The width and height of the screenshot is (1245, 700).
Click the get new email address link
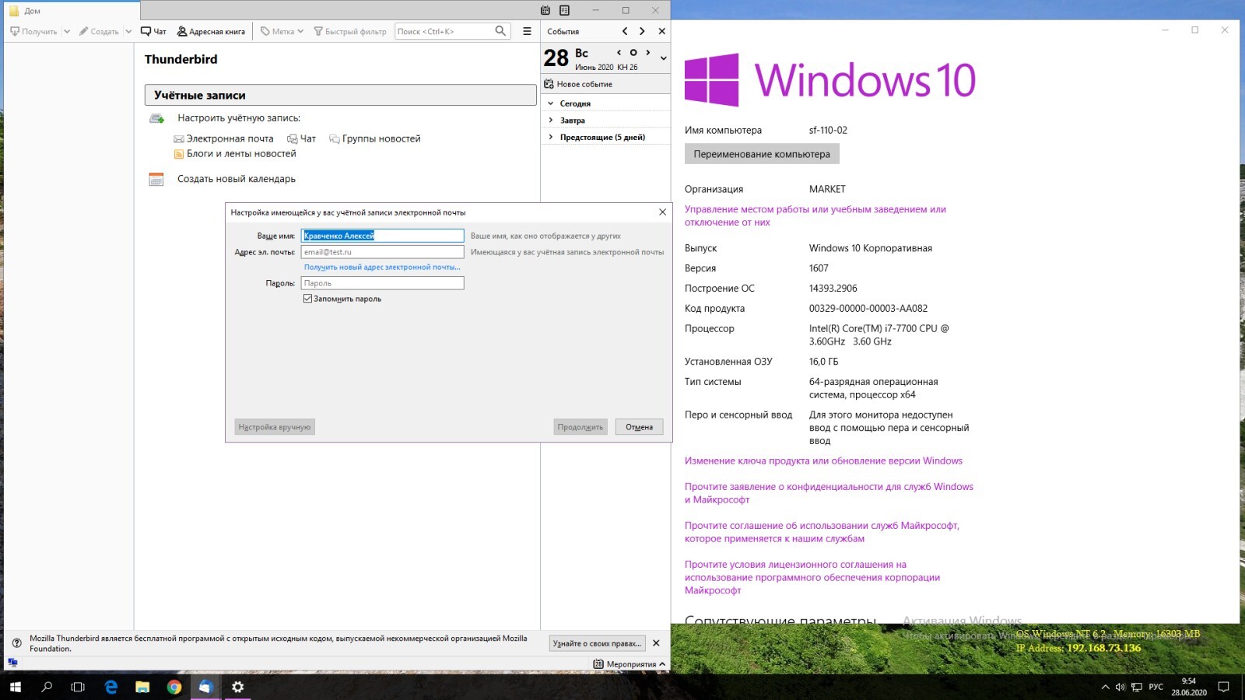(x=381, y=268)
